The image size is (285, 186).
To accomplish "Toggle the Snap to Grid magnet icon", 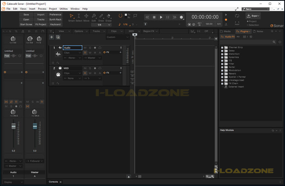I will click(120, 16).
